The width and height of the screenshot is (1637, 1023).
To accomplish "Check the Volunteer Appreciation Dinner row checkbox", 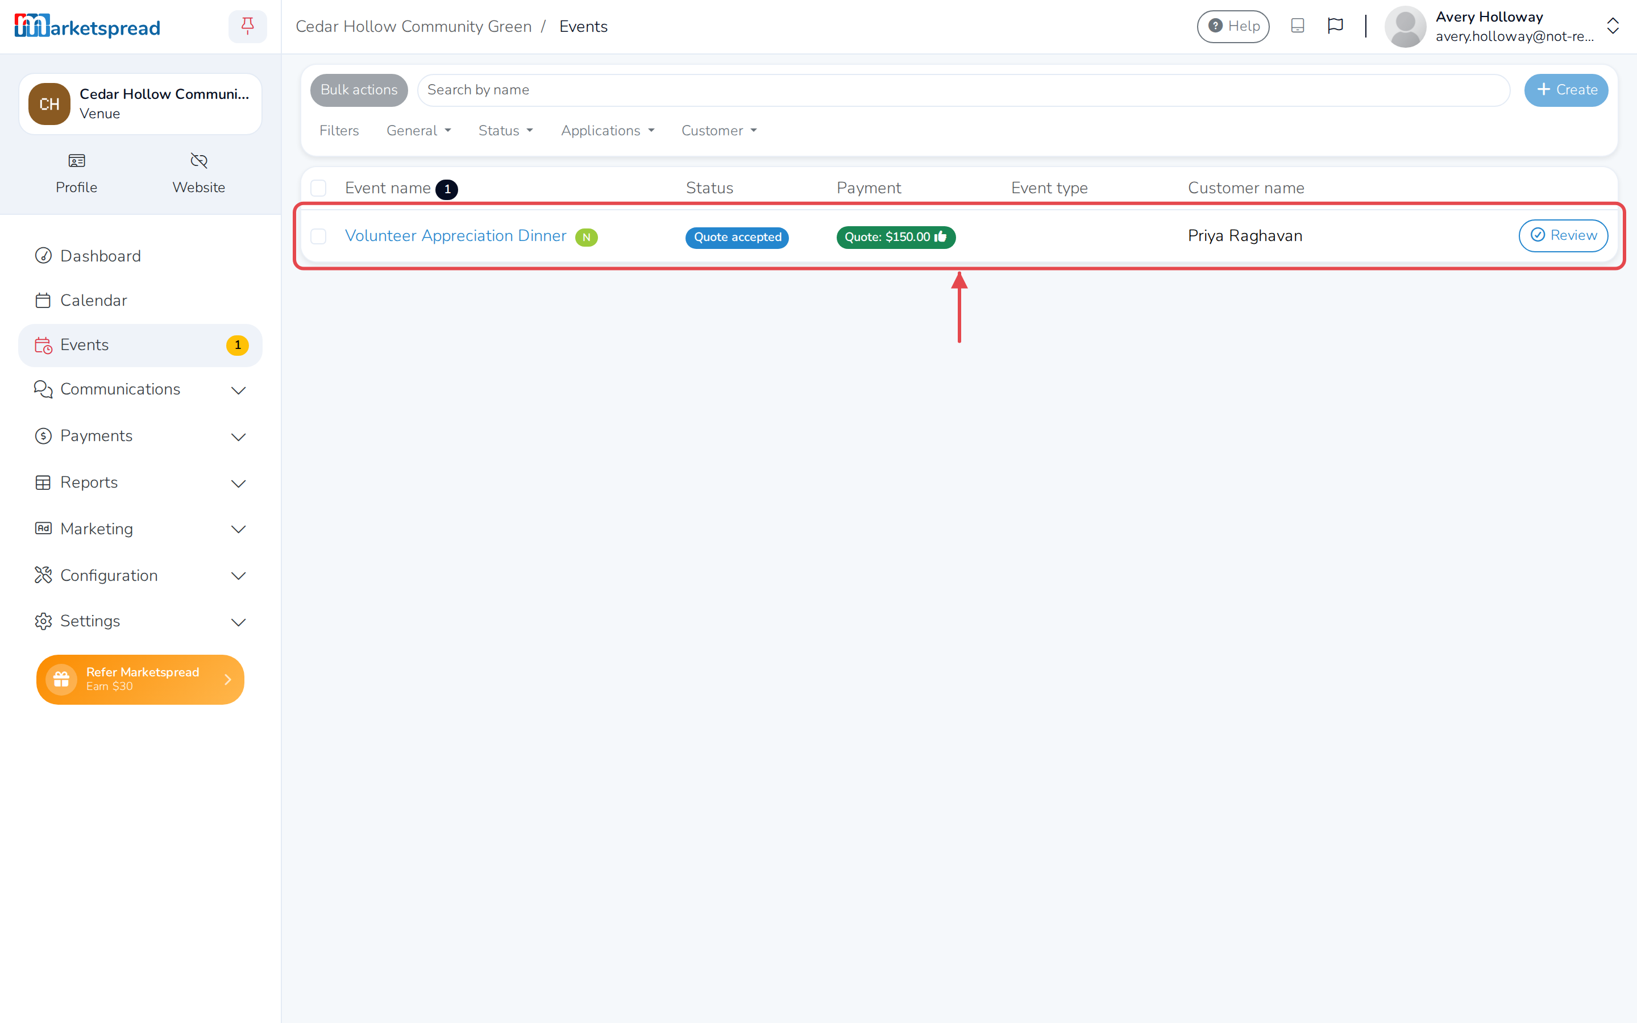I will pyautogui.click(x=319, y=236).
